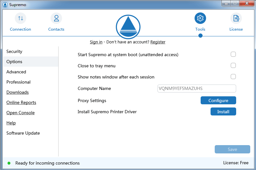Open the Online Reports link
Screen dimensions: 256x170
tap(21, 102)
